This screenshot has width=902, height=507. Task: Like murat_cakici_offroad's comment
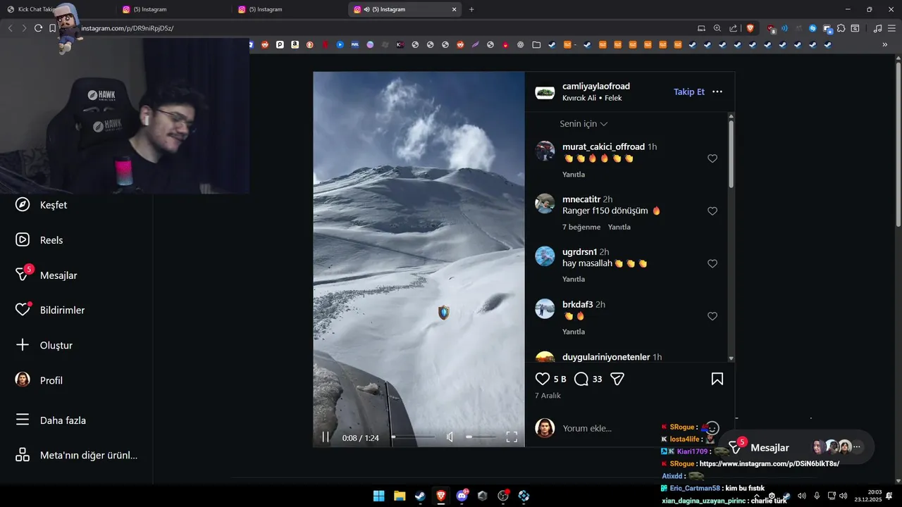712,158
